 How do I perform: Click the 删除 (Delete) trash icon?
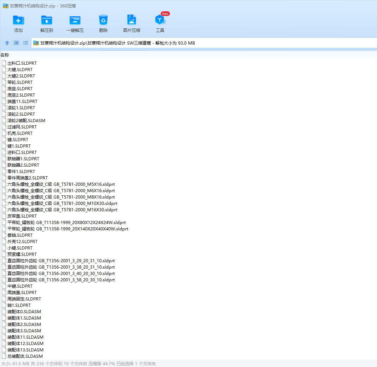[x=103, y=20]
